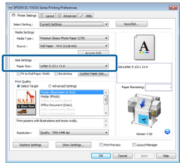180x163 pixels.
Task: Click description box scroll down arrow
Action: coord(106,125)
